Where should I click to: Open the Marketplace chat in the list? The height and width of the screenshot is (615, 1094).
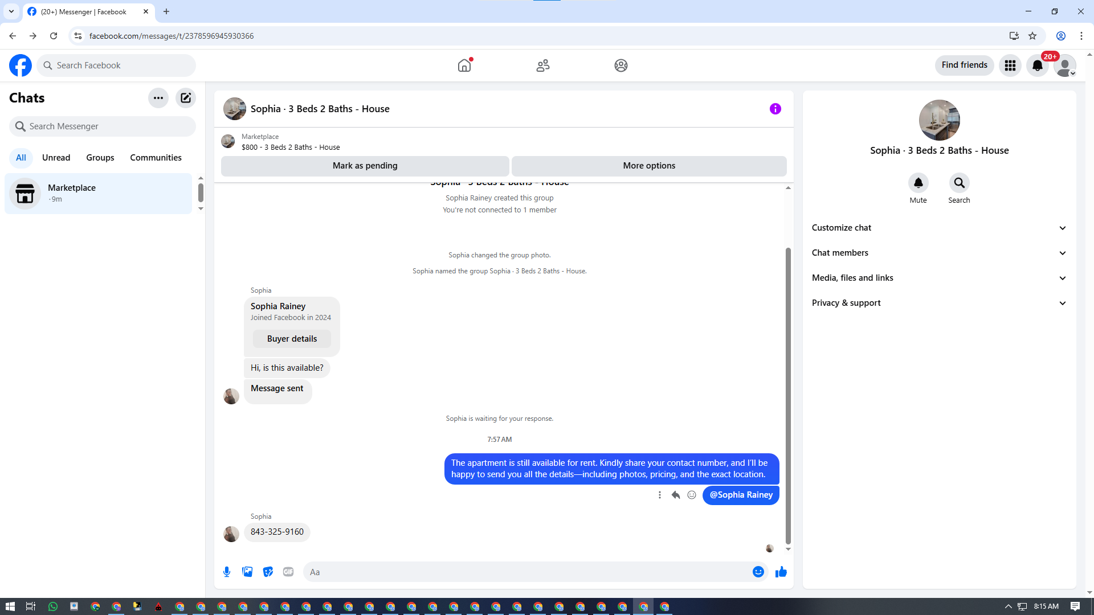[x=99, y=194]
